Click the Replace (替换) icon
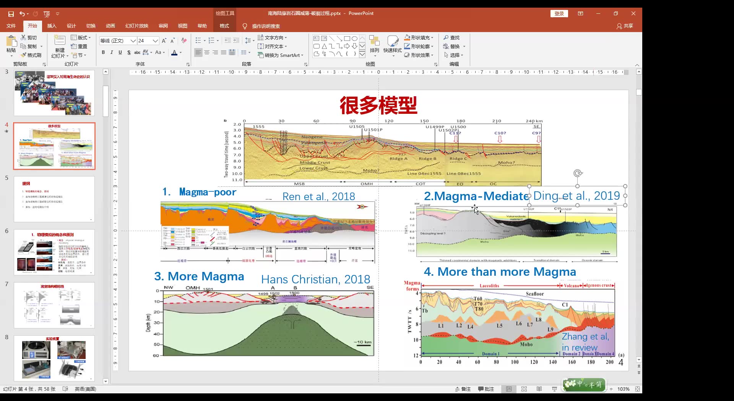Viewport: 734px width, 401px height. [x=454, y=46]
